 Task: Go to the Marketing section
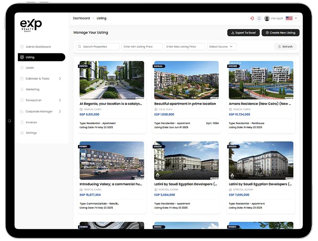[33, 89]
